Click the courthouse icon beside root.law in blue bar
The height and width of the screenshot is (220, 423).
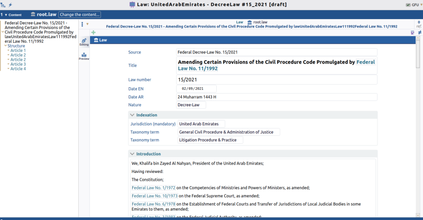33,14
